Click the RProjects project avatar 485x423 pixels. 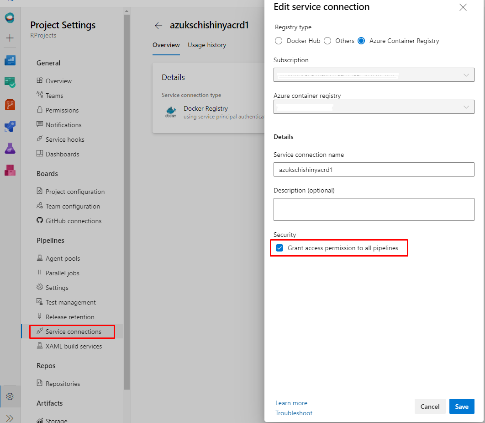pos(10,17)
